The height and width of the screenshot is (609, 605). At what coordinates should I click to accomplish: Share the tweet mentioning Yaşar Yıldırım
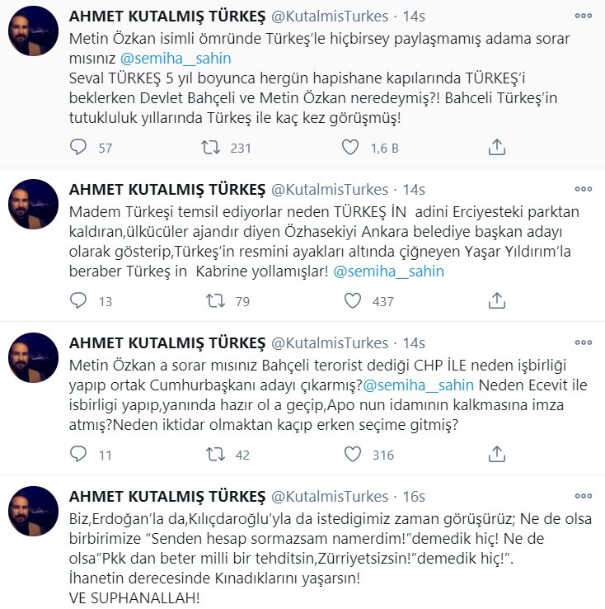click(496, 301)
